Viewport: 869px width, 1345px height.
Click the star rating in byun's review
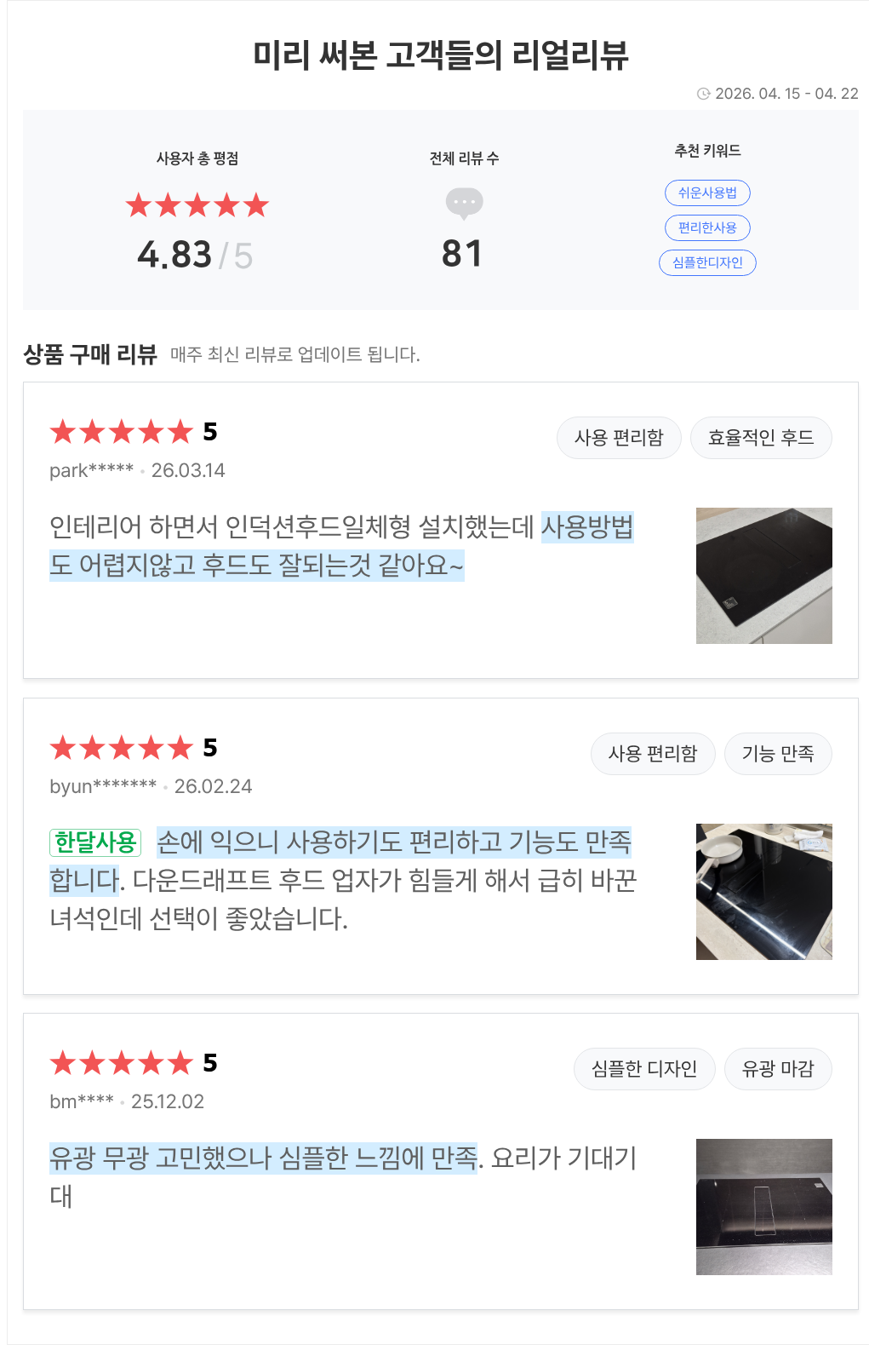(x=121, y=749)
